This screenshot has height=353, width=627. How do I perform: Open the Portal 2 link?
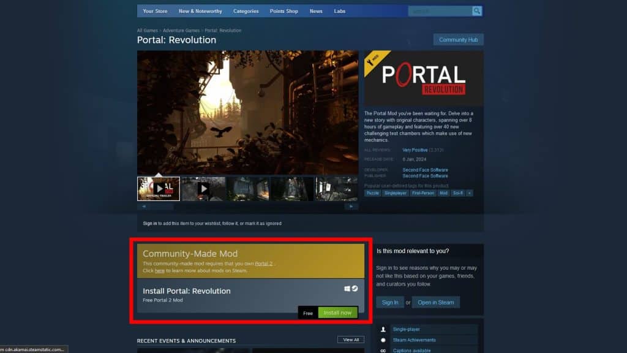tap(263, 264)
